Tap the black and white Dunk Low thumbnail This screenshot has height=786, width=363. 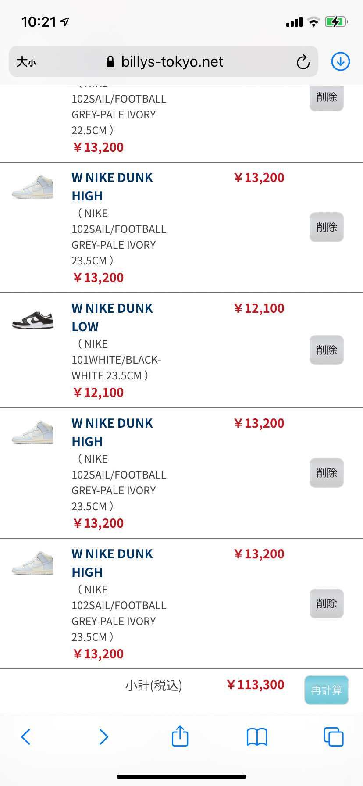tap(33, 320)
